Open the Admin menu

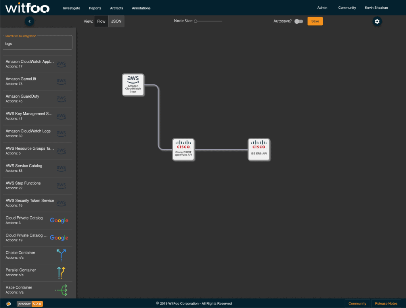(322, 8)
